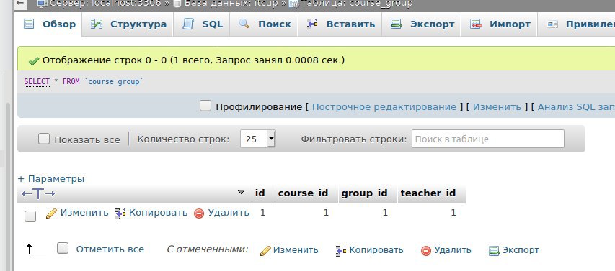Click the row's Копировать link text

158,212
